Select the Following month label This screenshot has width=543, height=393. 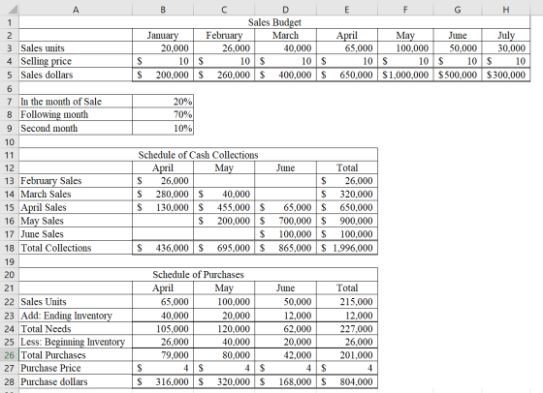point(76,114)
